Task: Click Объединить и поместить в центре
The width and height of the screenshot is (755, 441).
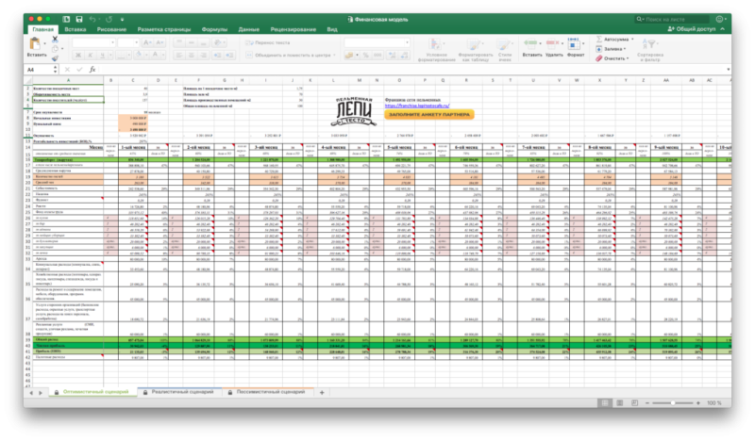Action: 291,56
